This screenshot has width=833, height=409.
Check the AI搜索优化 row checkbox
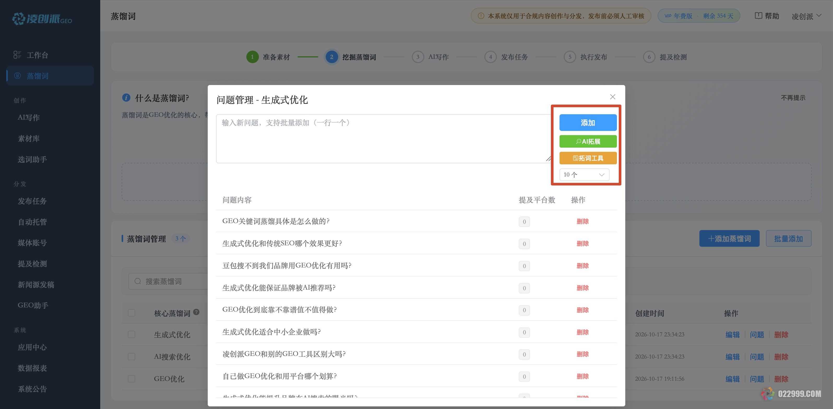[x=131, y=356]
